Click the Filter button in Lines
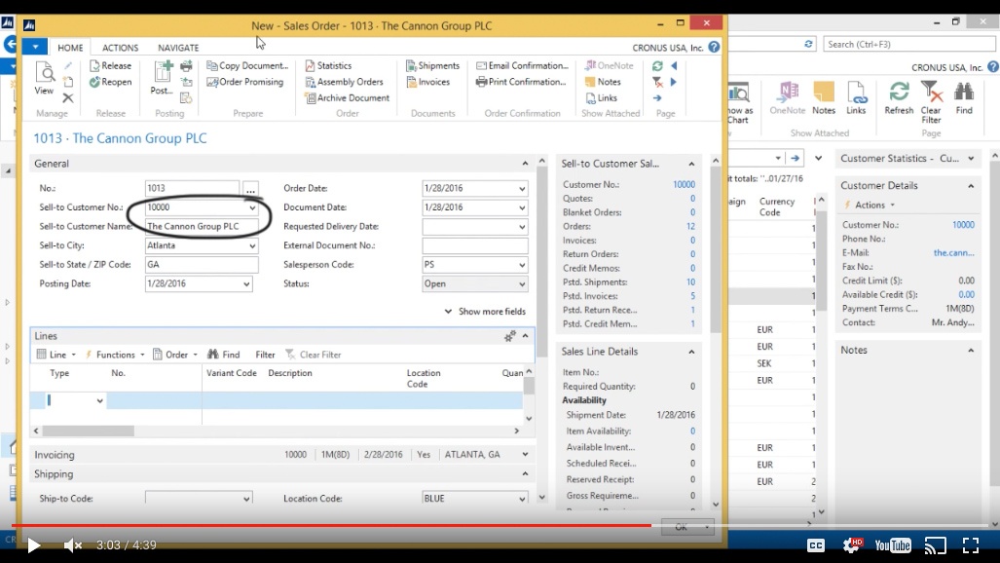 [x=265, y=355]
